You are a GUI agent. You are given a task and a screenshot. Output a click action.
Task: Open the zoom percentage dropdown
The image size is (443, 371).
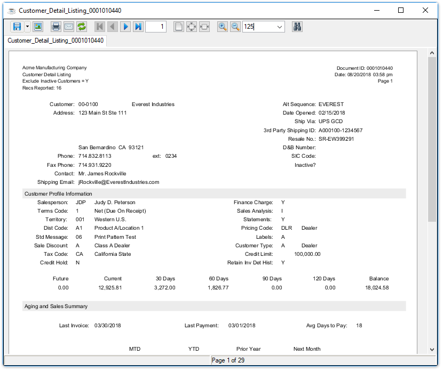(x=280, y=27)
